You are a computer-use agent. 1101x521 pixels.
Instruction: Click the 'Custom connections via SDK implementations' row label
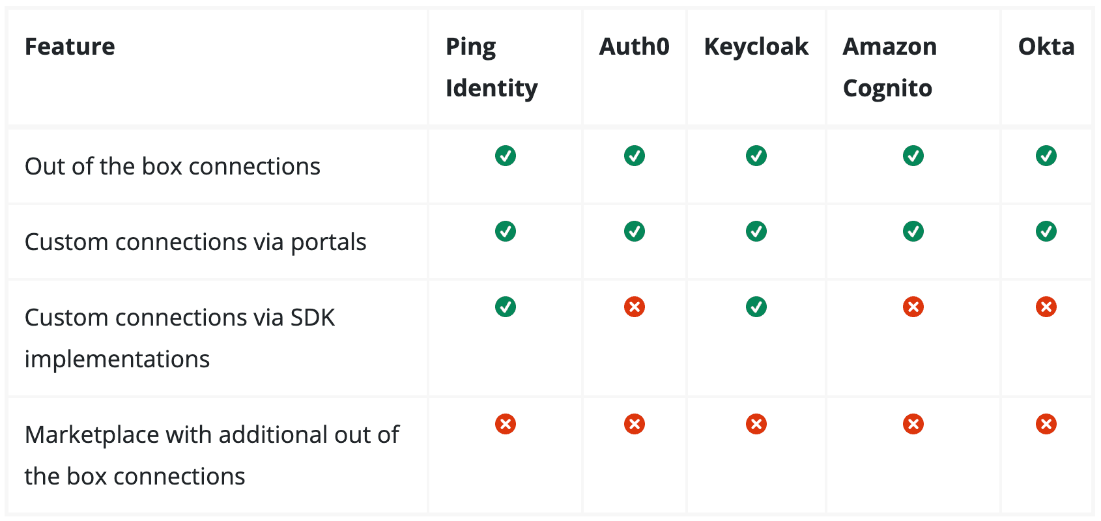tap(180, 338)
